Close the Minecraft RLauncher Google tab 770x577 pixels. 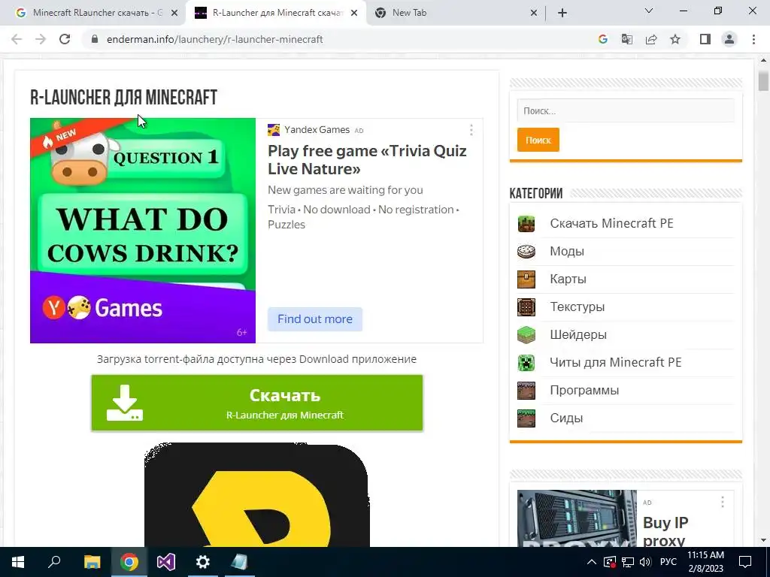174,14
